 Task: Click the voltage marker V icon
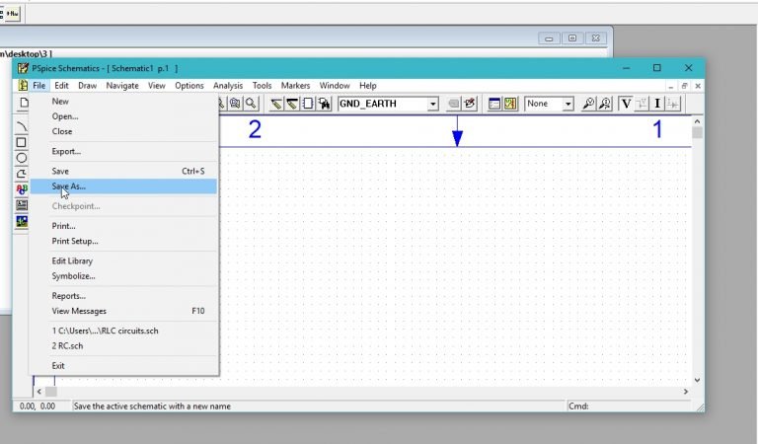tap(626, 104)
